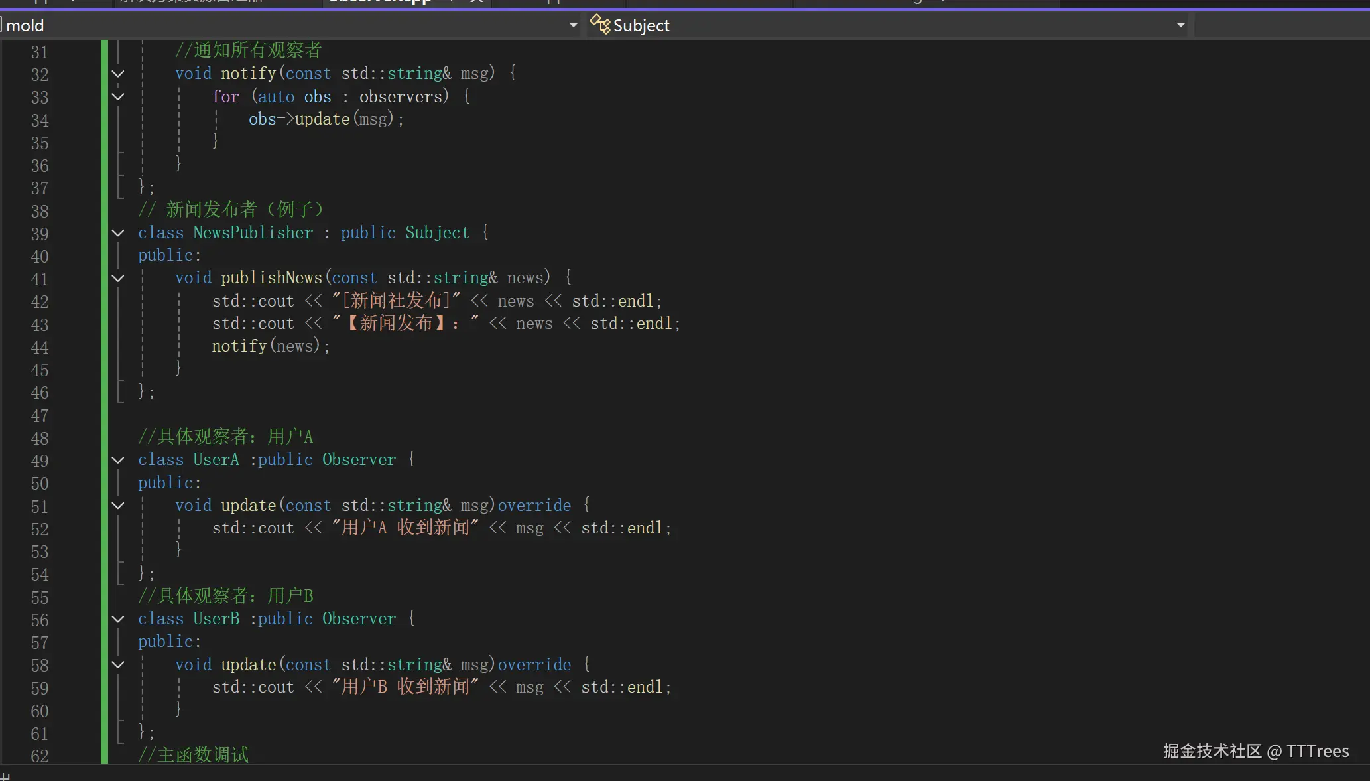Click line number 47 in the gutter
The height and width of the screenshot is (781, 1370).
coord(40,415)
